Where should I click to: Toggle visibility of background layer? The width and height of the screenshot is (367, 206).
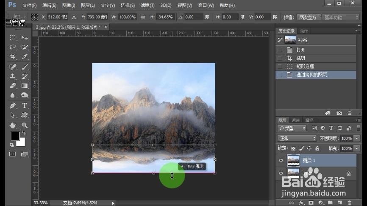pyautogui.click(x=281, y=173)
